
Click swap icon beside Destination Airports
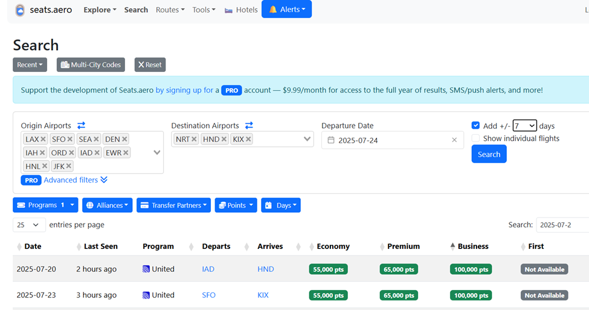click(249, 126)
